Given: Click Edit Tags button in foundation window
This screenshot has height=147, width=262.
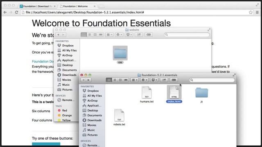Looking at the screenshot, I should 174,80.
